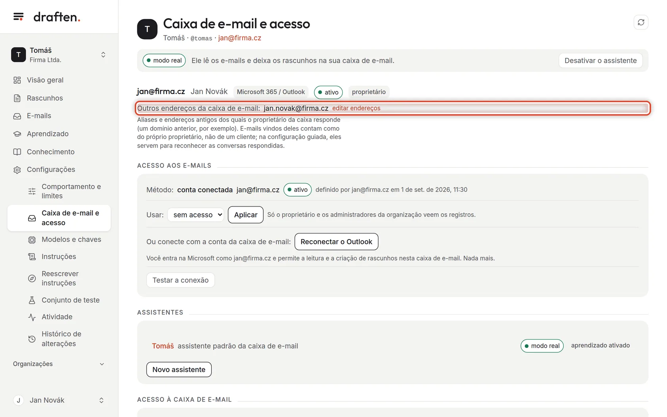Click the @tomas handle text

pyautogui.click(x=201, y=39)
